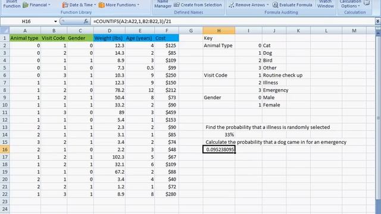This screenshot has height=214, width=381.
Task: Open the More Functions menu
Action: pos(119,5)
